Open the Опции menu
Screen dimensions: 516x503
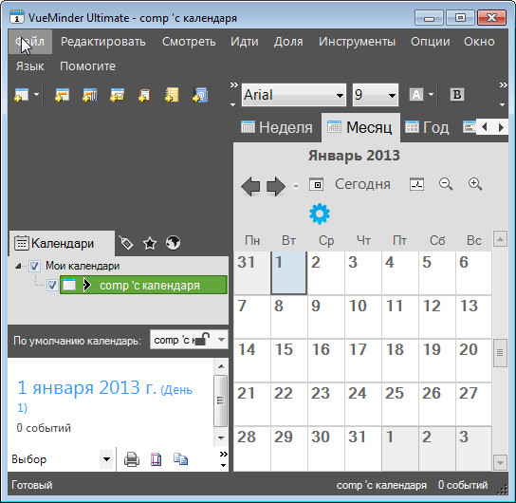(430, 42)
